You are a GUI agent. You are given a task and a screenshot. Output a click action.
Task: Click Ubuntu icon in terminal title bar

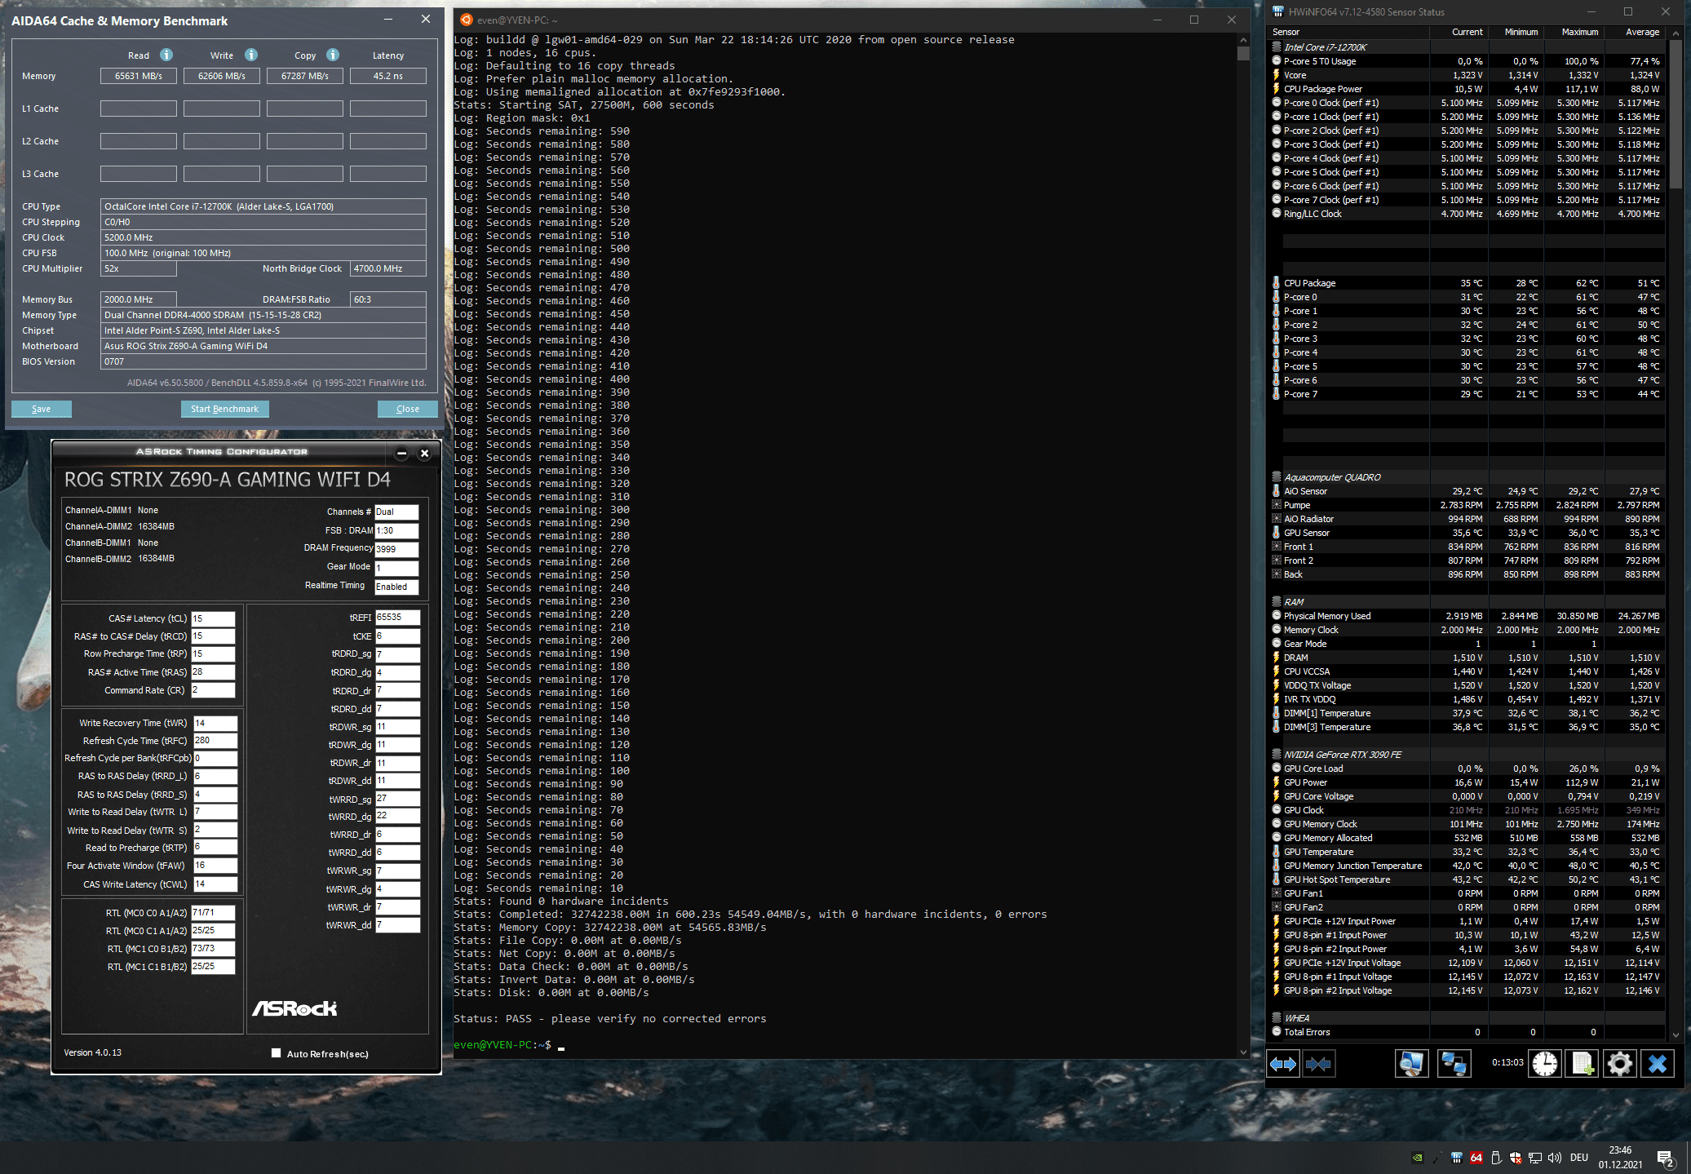click(x=466, y=20)
